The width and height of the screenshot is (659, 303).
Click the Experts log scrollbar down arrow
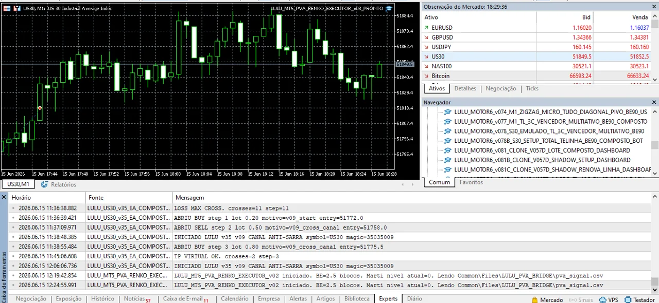[x=655, y=290]
